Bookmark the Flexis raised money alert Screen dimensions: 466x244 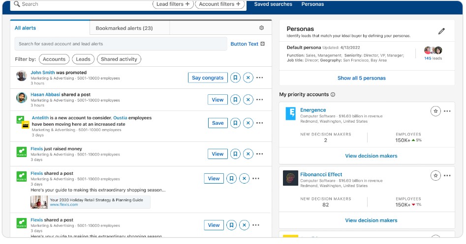(235, 154)
